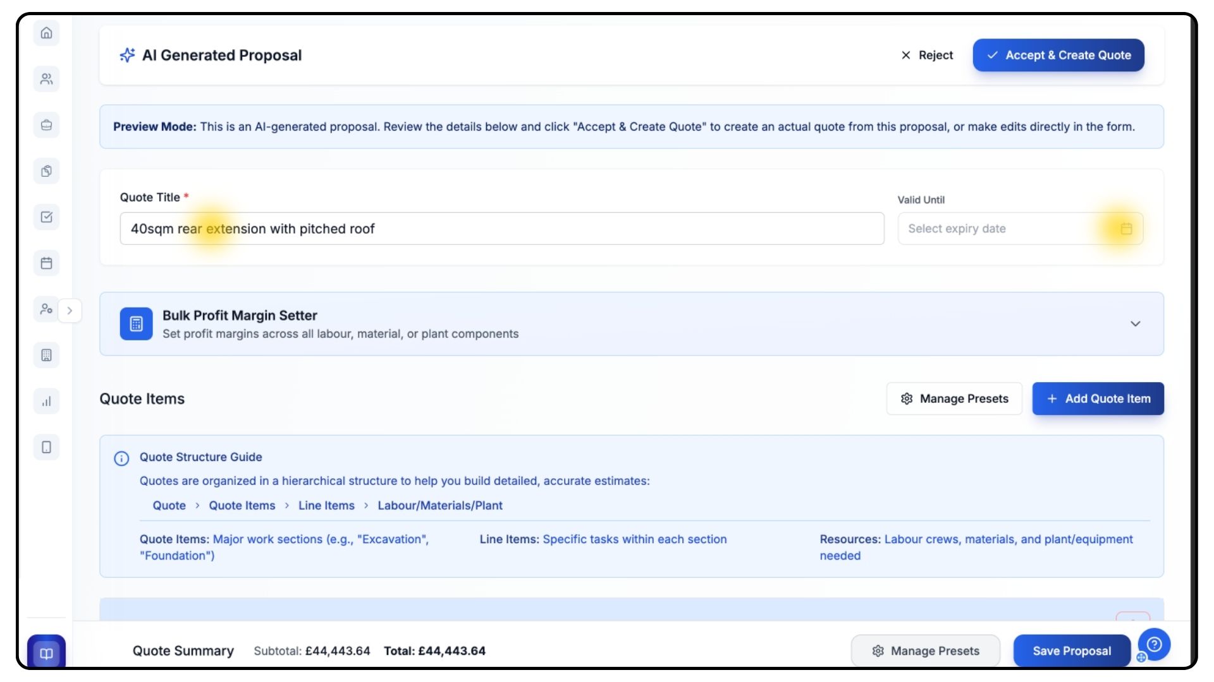This screenshot has width=1214, height=682.
Task: Open the Valid Until date picker
Action: [1125, 229]
